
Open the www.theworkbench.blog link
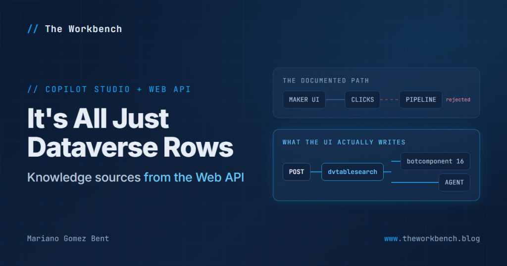432,239
